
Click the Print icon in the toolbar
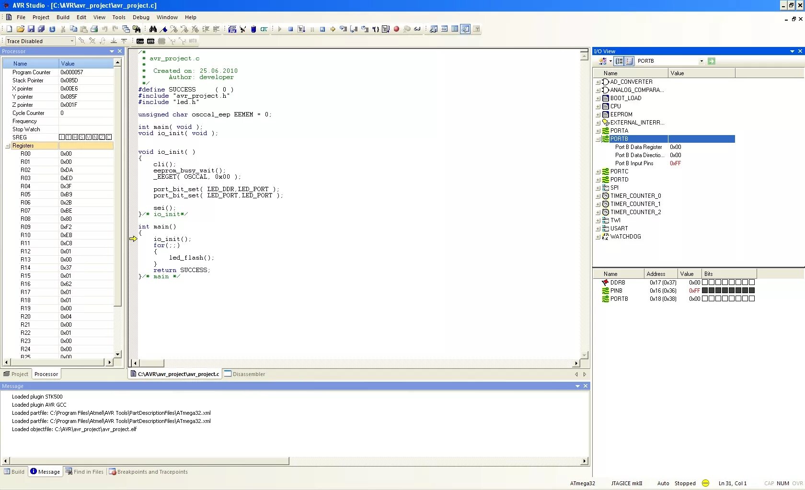coord(94,29)
